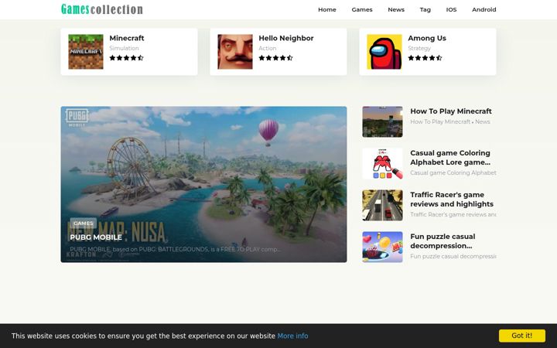Read the PUBG MOBILE description text
This screenshot has height=348, width=557.
tap(175, 249)
